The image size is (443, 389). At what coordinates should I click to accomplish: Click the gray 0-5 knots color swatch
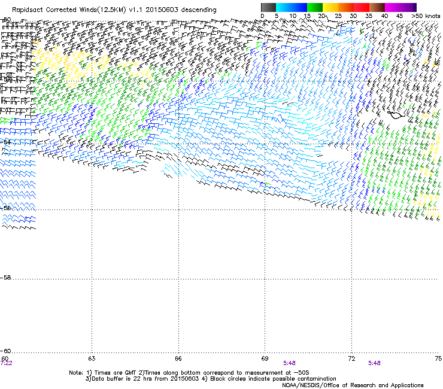[x=268, y=7]
